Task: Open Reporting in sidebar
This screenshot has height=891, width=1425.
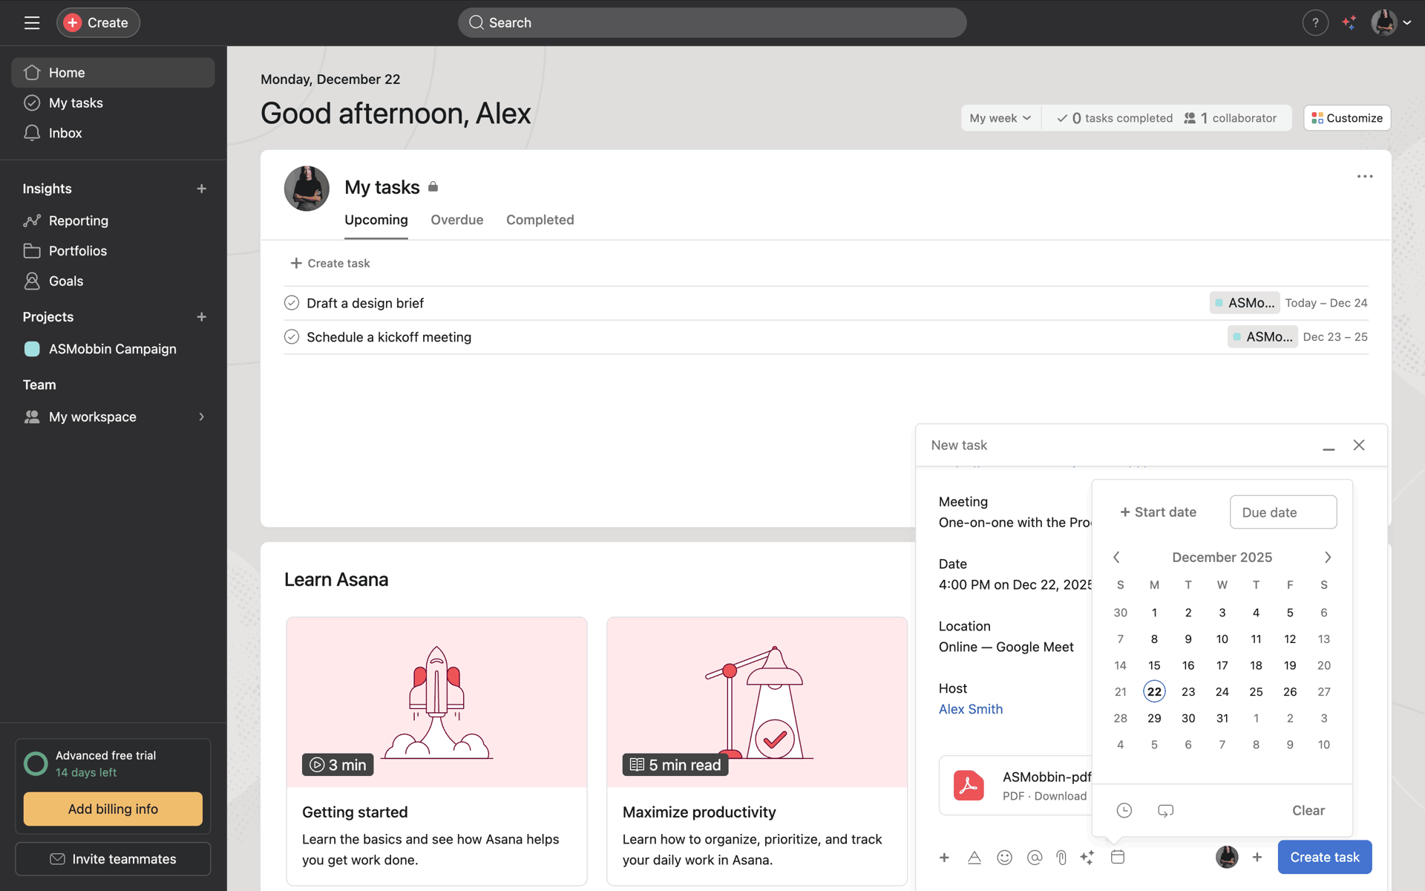Action: (113, 221)
